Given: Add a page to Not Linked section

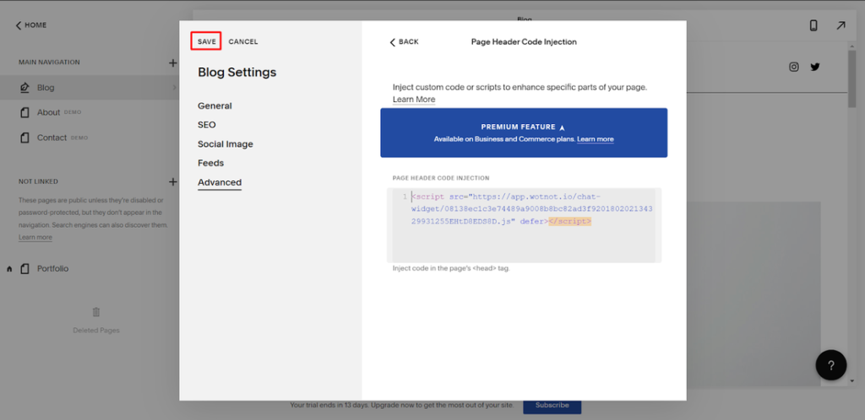Looking at the screenshot, I should point(172,181).
